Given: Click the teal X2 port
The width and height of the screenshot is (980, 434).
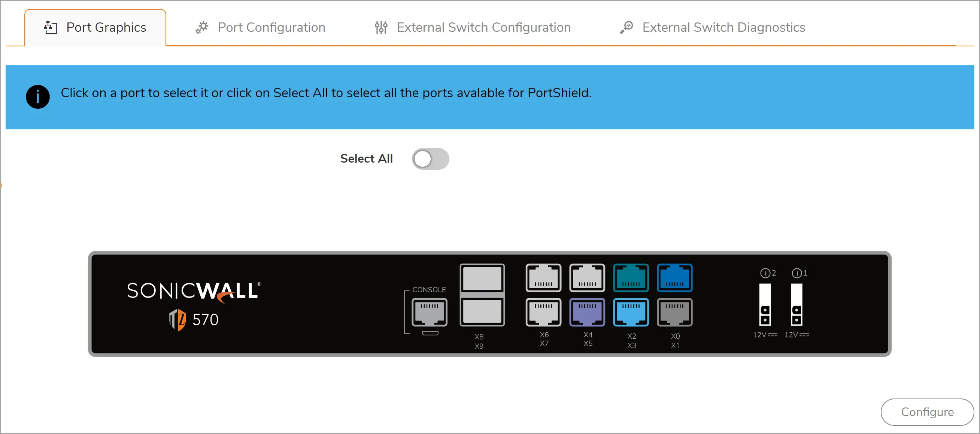Looking at the screenshot, I should [x=631, y=278].
